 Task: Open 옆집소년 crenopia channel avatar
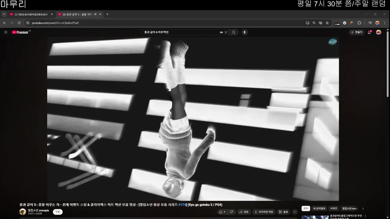(23, 212)
